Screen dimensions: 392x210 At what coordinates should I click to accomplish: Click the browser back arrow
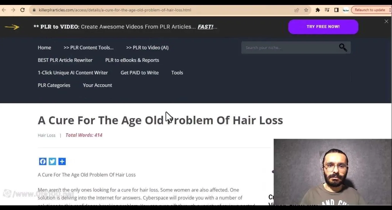tap(4, 10)
